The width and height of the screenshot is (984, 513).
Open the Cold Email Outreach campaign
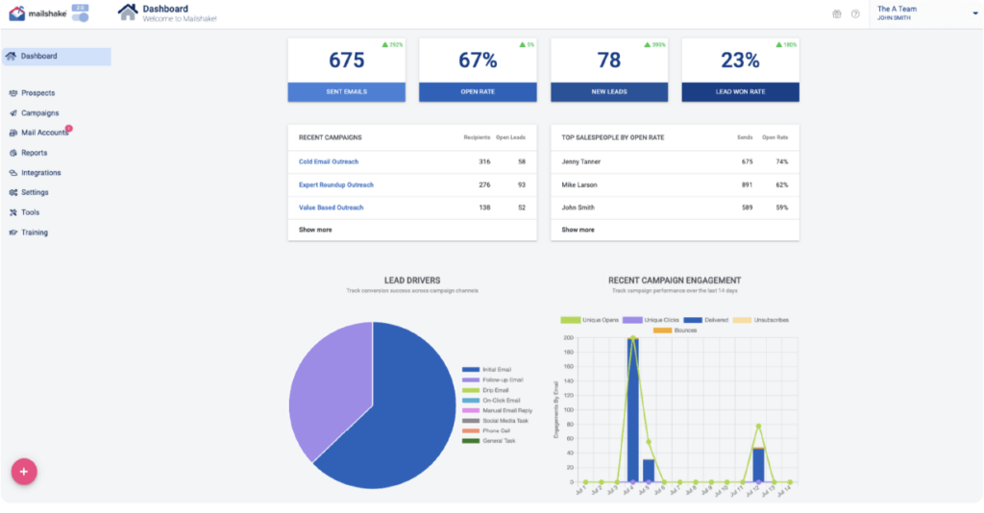[329, 161]
